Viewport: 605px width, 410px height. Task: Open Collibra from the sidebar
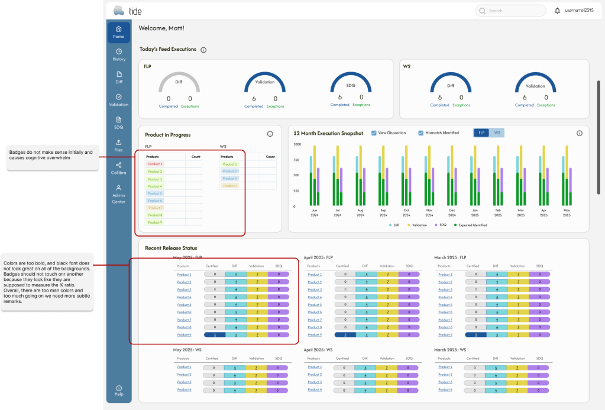[x=119, y=169]
